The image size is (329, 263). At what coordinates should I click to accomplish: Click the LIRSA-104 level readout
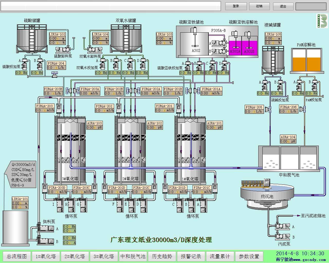[x=100, y=39]
